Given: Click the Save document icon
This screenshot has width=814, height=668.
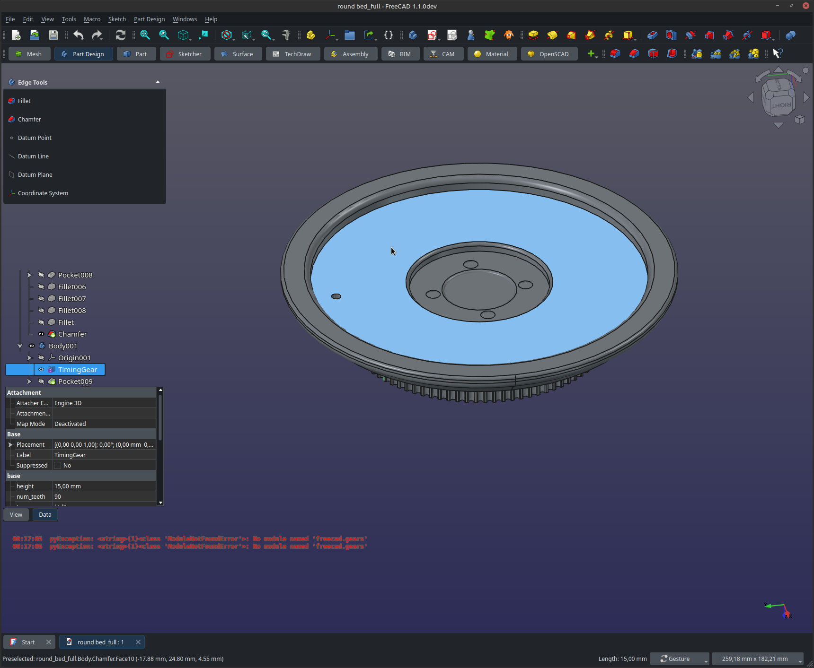Looking at the screenshot, I should pos(53,35).
